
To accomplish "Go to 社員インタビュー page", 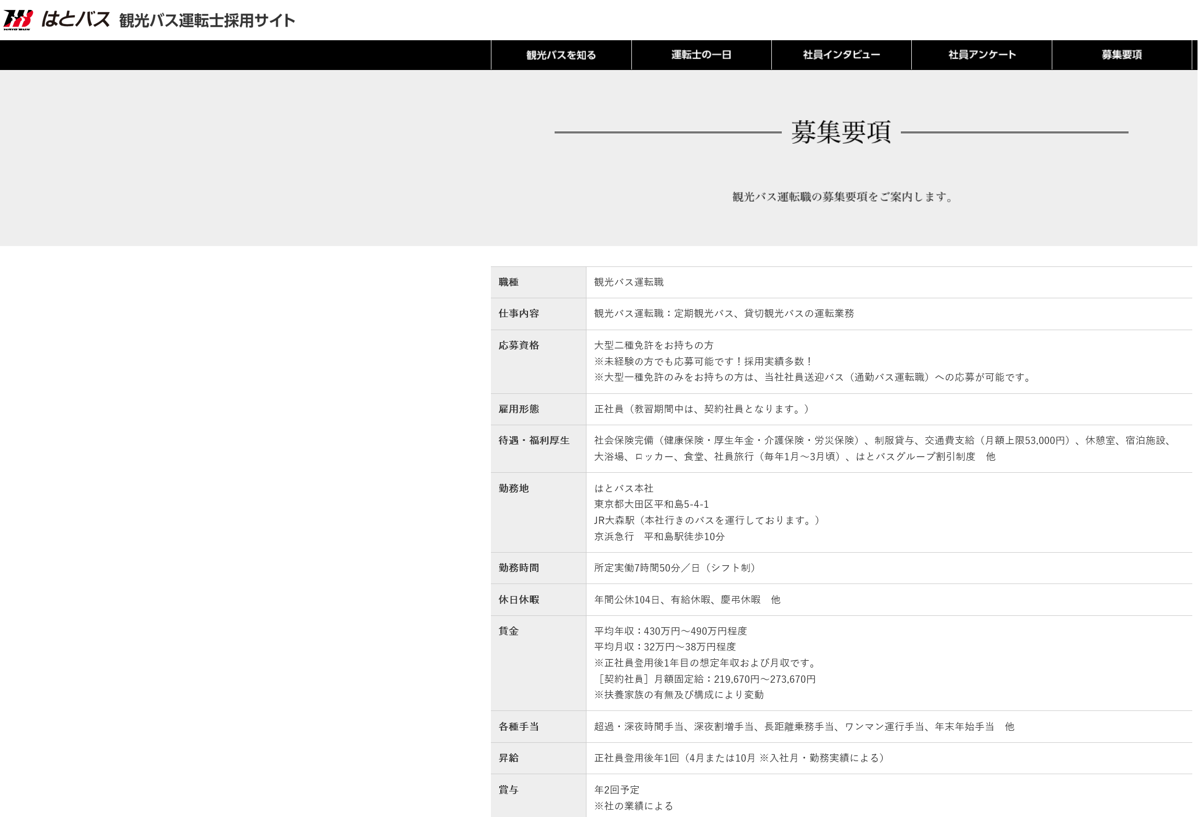I will coord(841,55).
